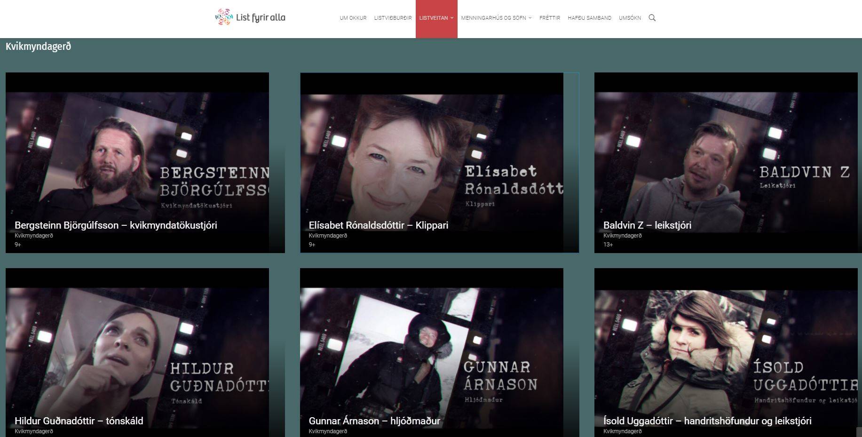Click title Bergsteinn Björgúlfsson – kvikmyndatökustjóri
Viewport: 862px width, 437px height.
(116, 225)
